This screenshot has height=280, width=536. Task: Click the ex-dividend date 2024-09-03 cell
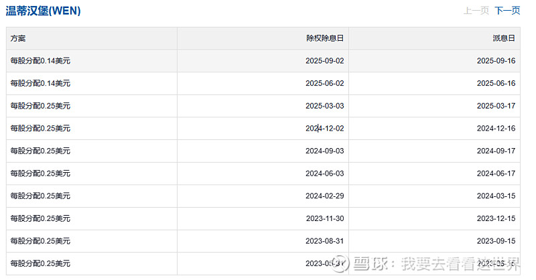[324, 151]
